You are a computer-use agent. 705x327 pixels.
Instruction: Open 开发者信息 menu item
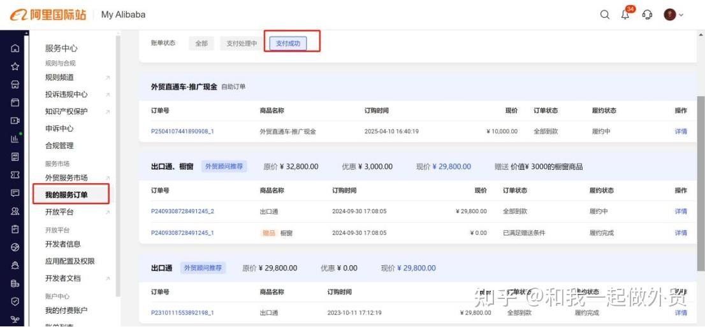coord(63,244)
